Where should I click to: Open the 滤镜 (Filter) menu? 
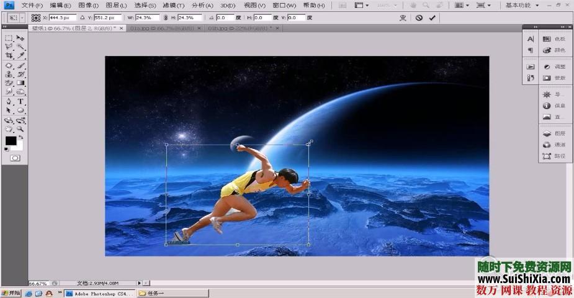173,5
